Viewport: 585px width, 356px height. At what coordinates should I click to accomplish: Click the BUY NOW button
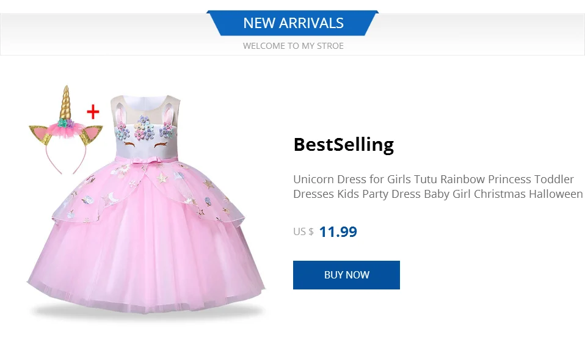pyautogui.click(x=346, y=275)
